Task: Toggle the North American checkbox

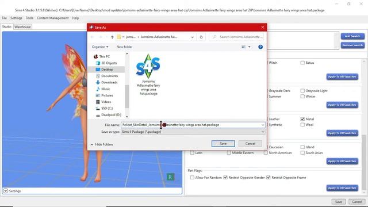Action: click(266, 153)
